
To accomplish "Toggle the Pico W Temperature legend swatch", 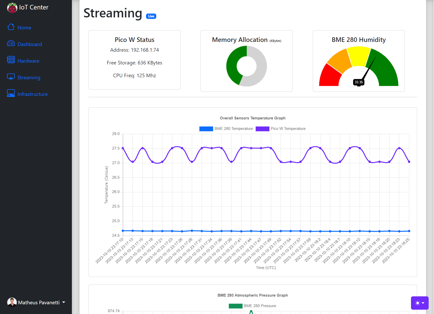I will coord(262,129).
